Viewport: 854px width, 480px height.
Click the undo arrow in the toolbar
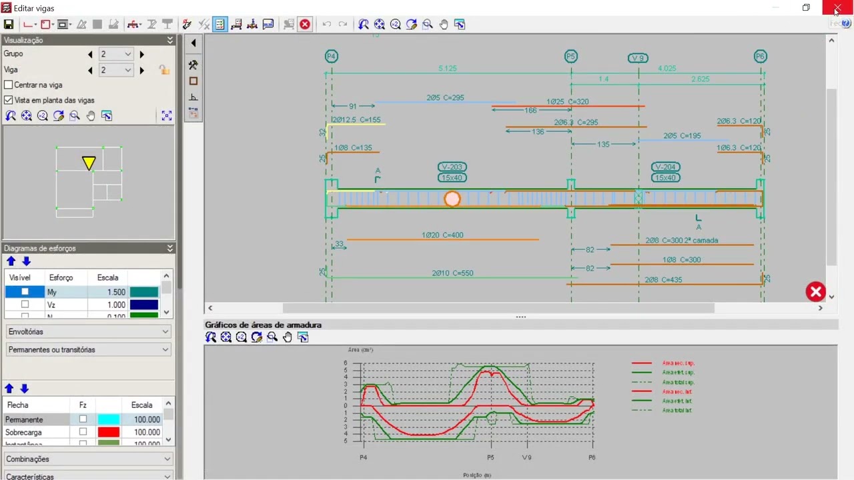327,24
